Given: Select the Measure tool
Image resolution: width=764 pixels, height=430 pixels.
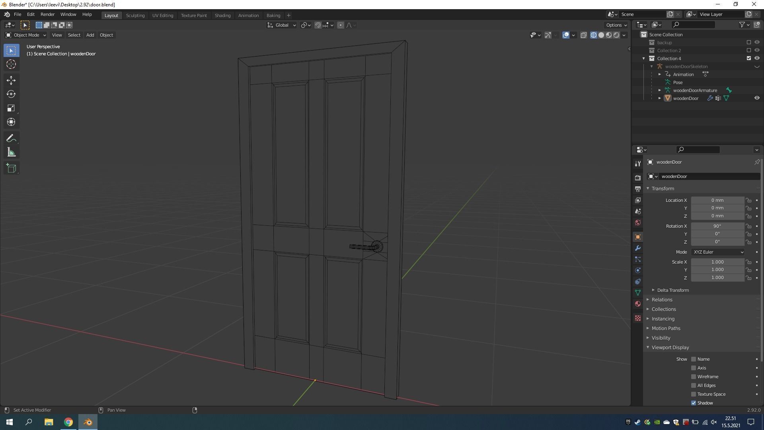Looking at the screenshot, I should (11, 152).
